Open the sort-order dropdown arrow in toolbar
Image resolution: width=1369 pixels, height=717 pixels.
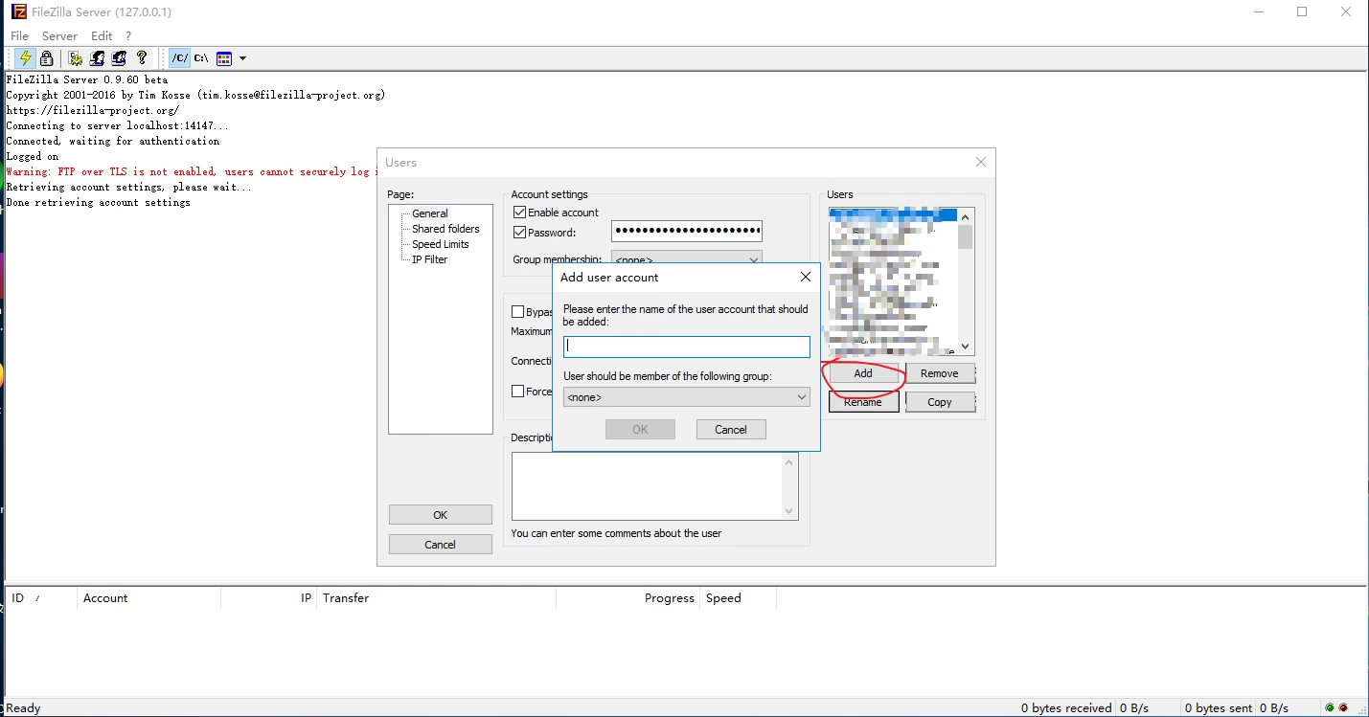[242, 58]
